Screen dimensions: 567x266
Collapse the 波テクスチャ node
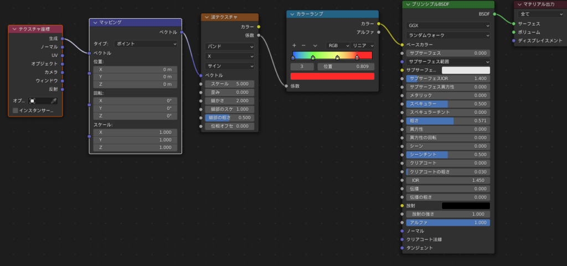point(206,18)
